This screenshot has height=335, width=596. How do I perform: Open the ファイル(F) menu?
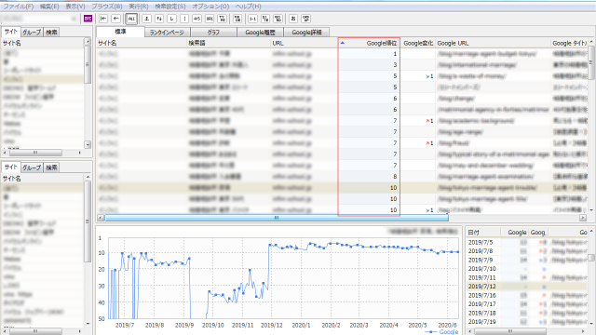(x=19, y=7)
